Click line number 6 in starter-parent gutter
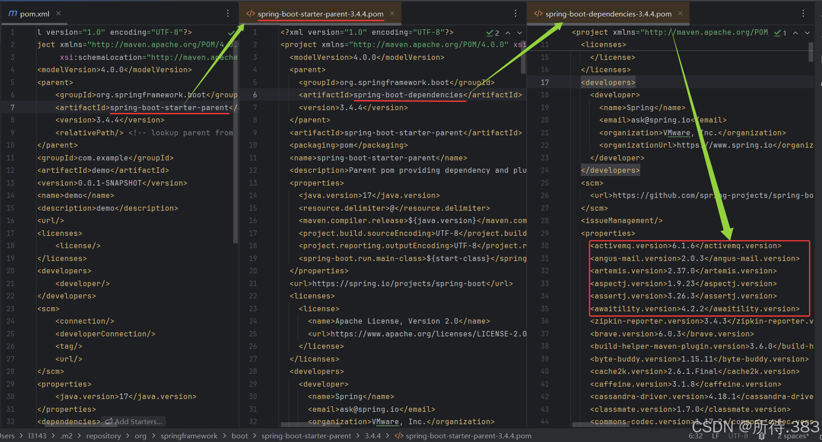Screen dimensions: 822x442 (255, 95)
